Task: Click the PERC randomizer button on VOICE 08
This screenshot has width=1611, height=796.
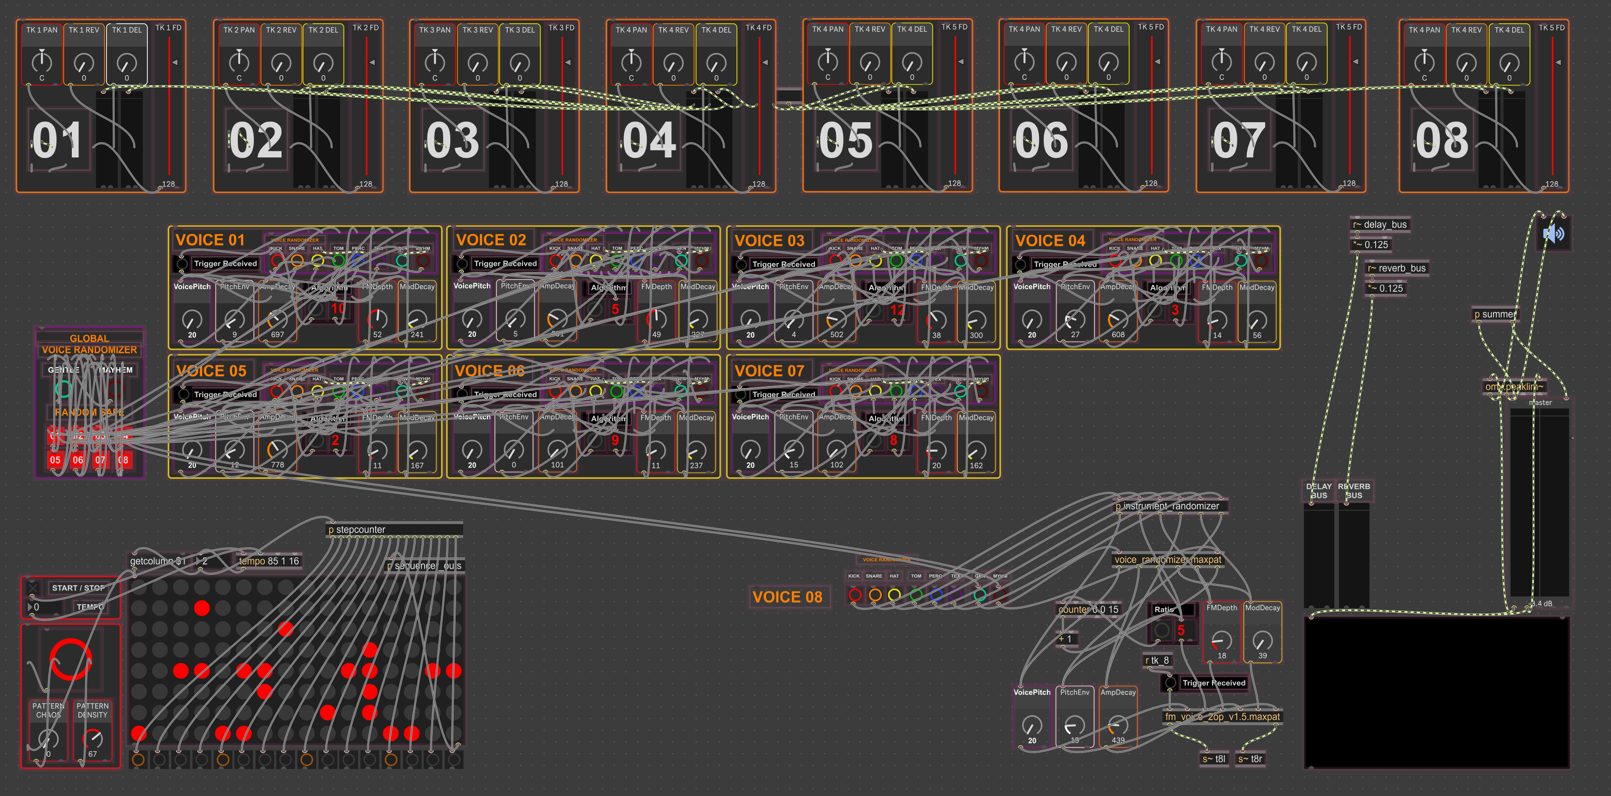Action: [937, 596]
